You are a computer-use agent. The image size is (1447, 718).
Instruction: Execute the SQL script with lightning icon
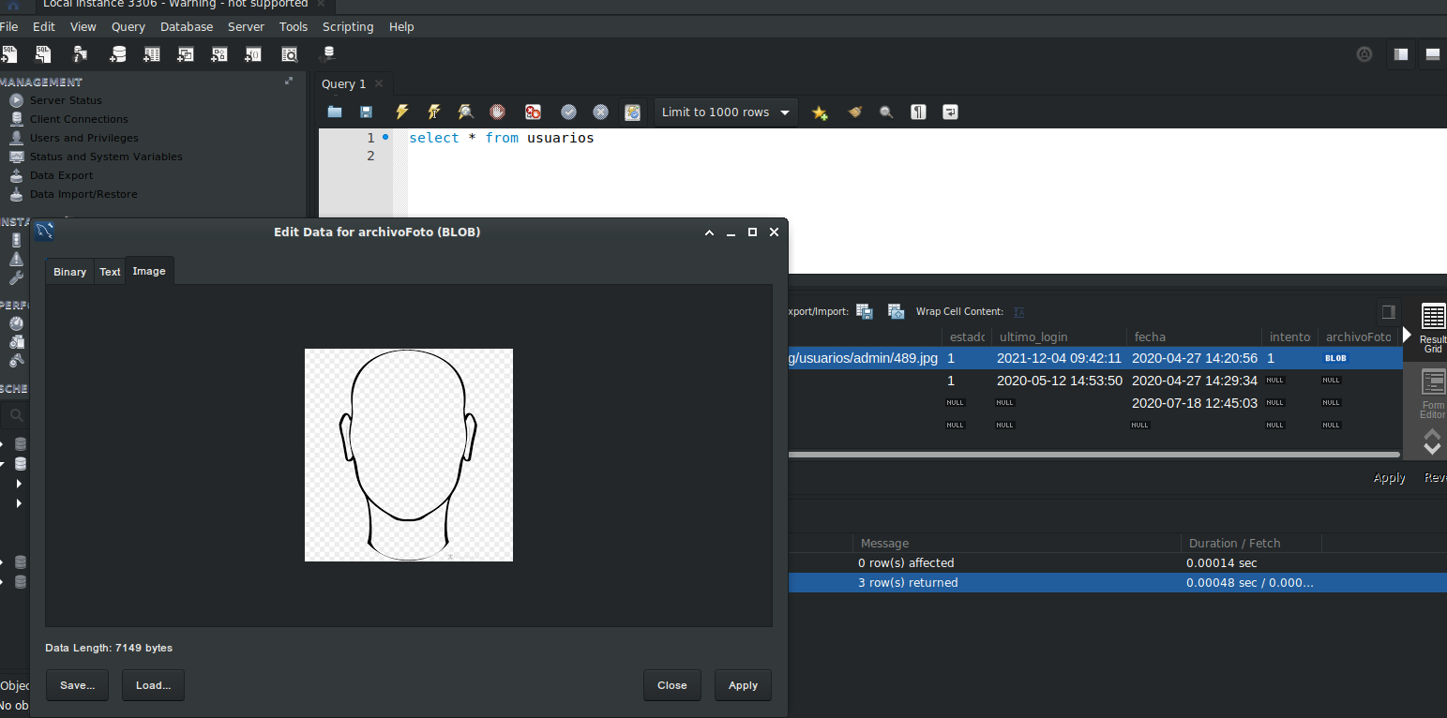click(401, 112)
